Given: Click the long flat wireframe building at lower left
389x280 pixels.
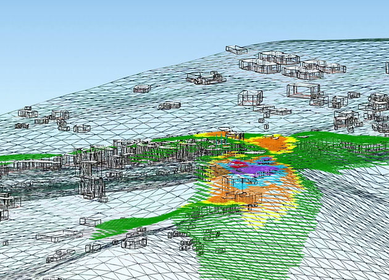Looking at the screenshot, I should pyautogui.click(x=59, y=235).
